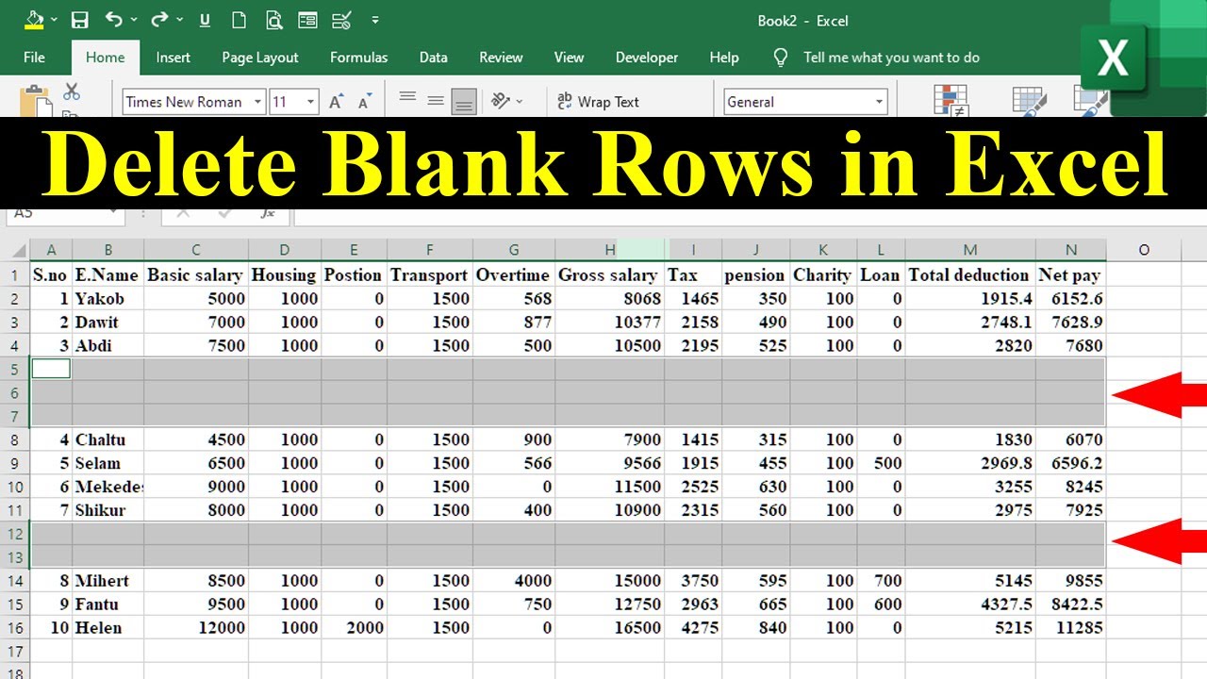Screen dimensions: 1207x679
Task: Select column H header
Action: pos(610,250)
